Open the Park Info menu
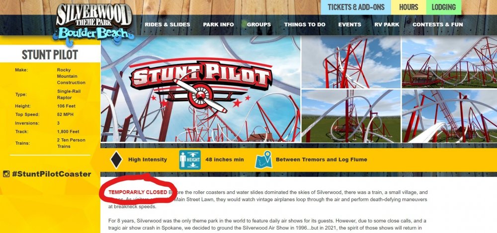Screen dimensions: 497x233 point(218,25)
